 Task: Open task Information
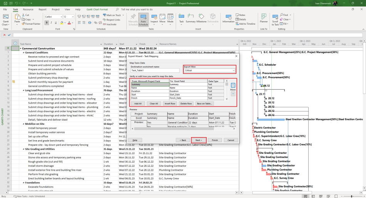[228, 18]
